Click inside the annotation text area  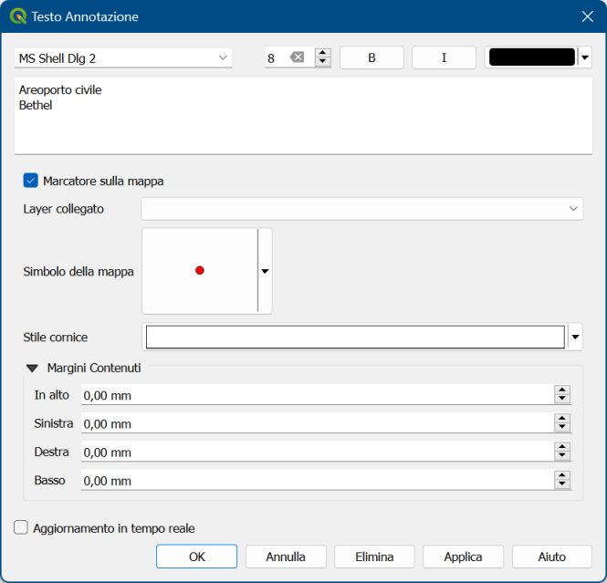303,116
